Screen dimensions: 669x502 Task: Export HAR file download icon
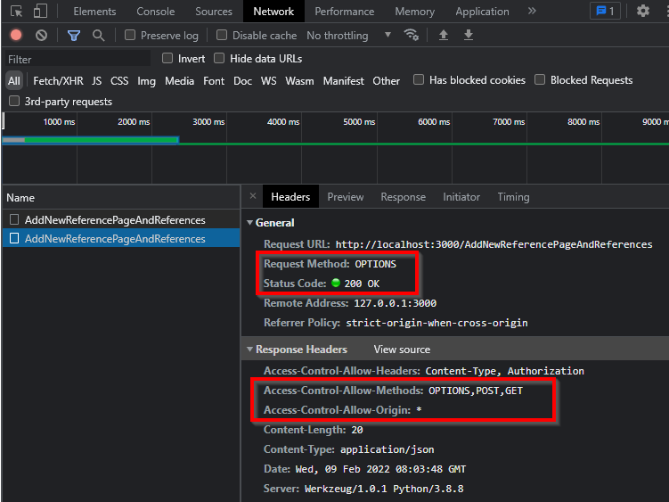(469, 35)
